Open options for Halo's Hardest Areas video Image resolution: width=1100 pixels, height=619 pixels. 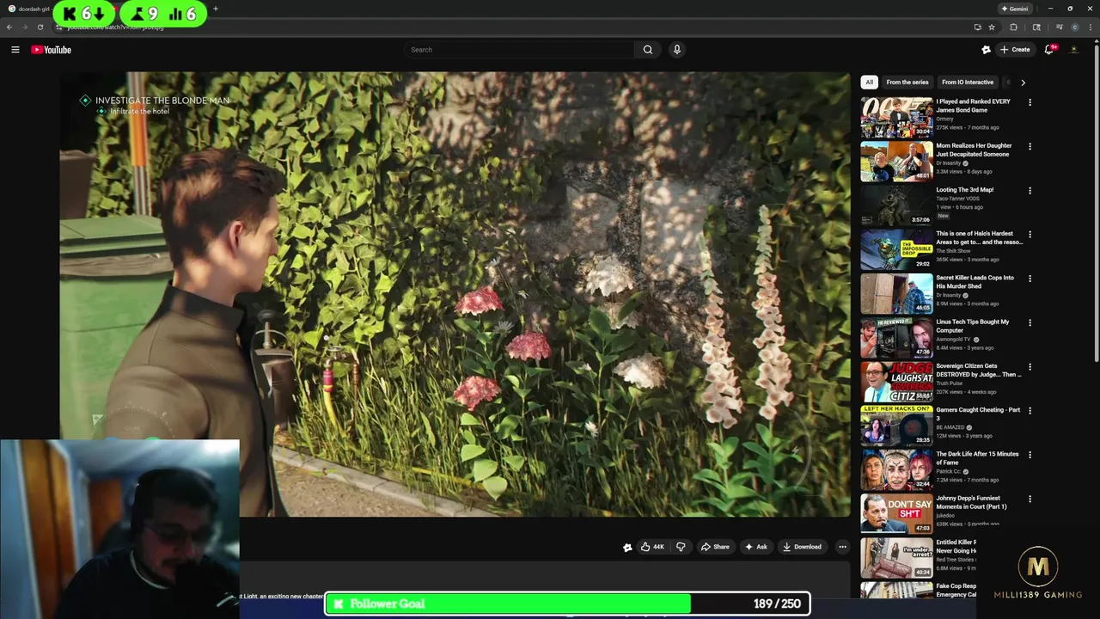click(1030, 235)
